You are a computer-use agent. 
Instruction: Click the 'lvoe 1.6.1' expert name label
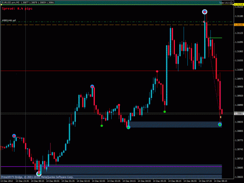tap(224, 3)
